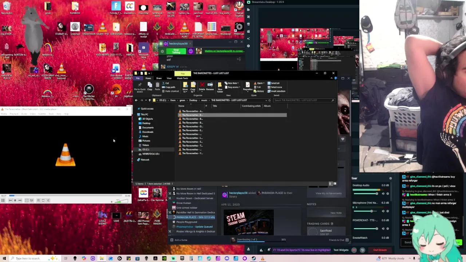Screen dimensions: 466x262
Task: Click Paste shortcut in Explorer ribbon
Action: coord(171,91)
